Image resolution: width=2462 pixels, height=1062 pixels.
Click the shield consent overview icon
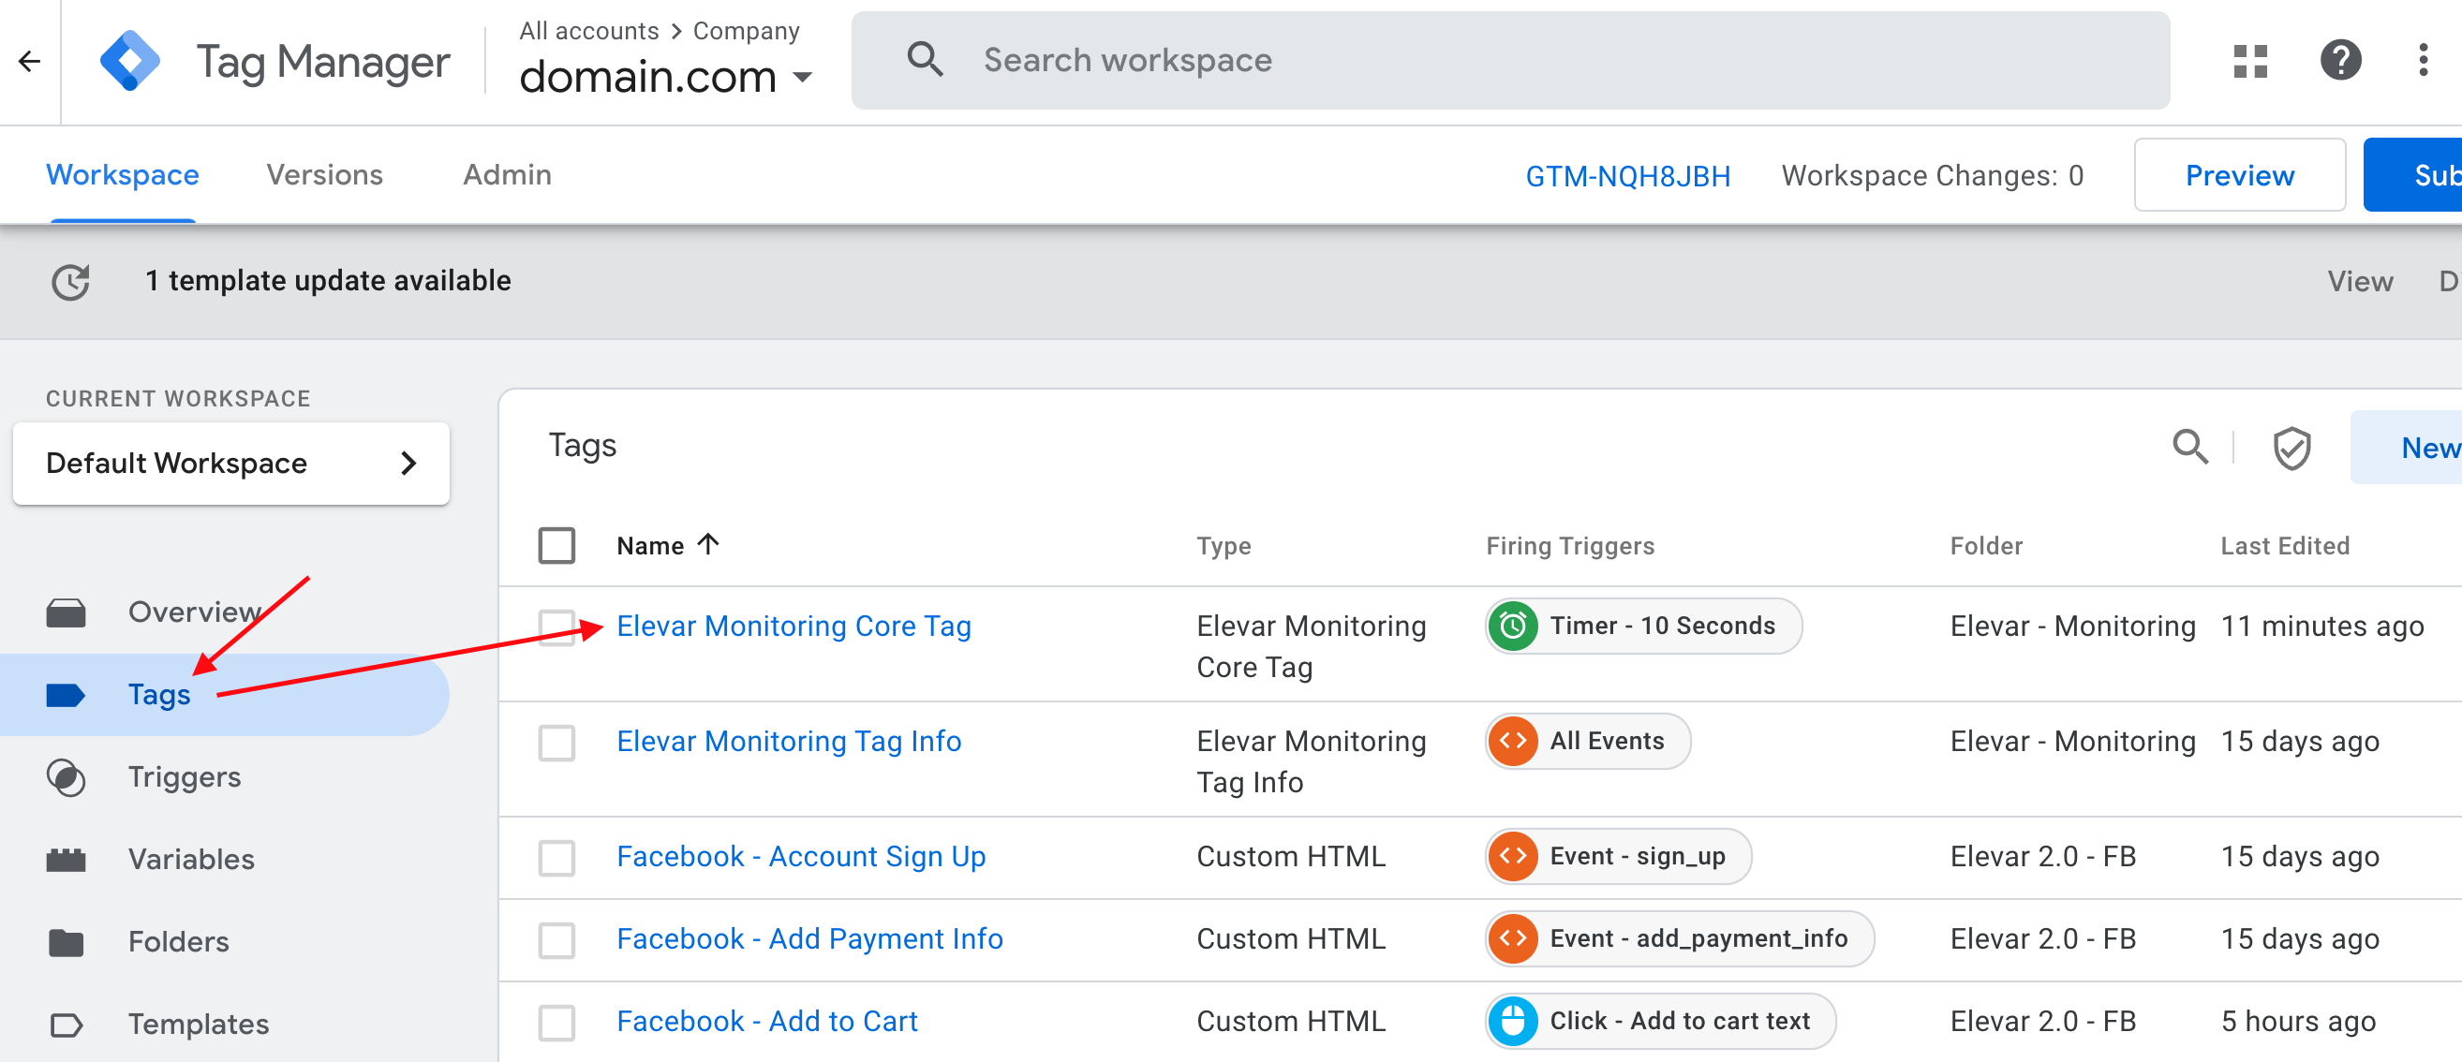pyautogui.click(x=2291, y=448)
